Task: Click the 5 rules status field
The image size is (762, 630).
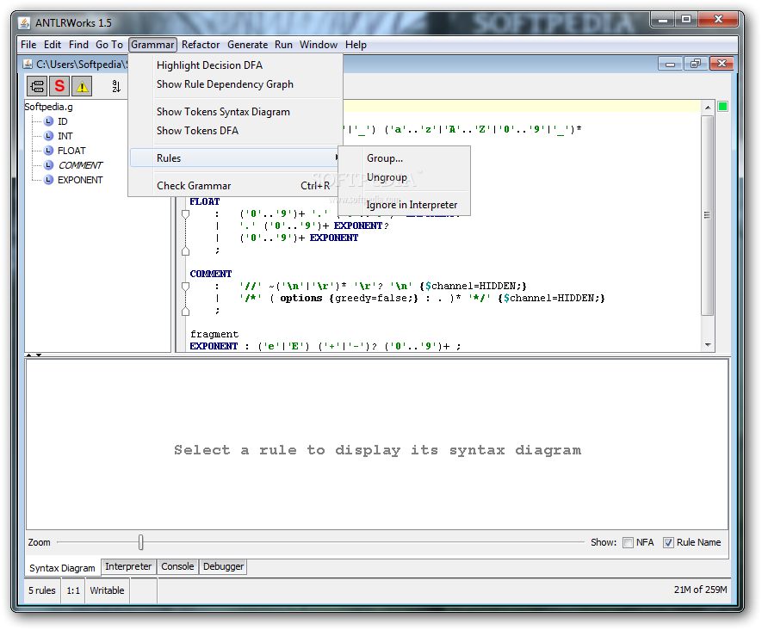Action: click(x=42, y=590)
